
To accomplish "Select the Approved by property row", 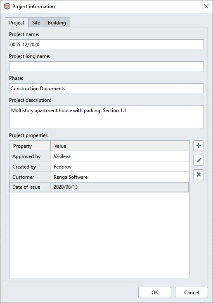I will pos(99,156).
